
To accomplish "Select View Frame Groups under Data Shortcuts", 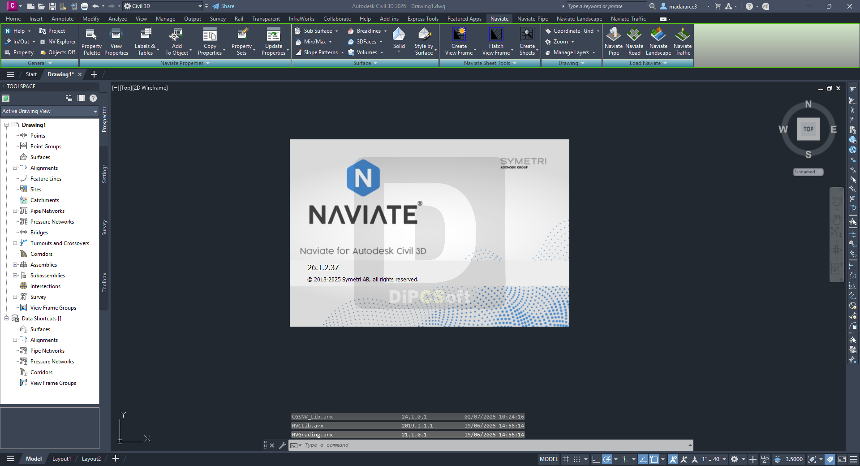I will click(53, 383).
